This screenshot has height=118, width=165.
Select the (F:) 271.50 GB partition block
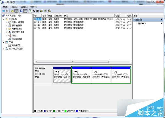click(121, 75)
